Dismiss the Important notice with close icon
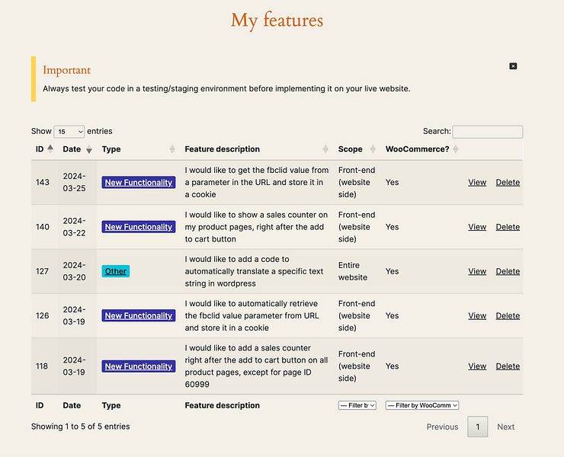 click(513, 66)
